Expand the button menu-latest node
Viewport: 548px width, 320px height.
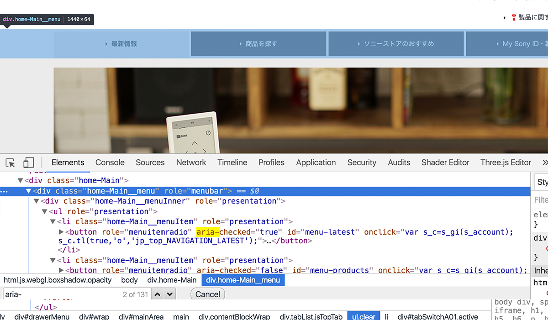[62, 232]
